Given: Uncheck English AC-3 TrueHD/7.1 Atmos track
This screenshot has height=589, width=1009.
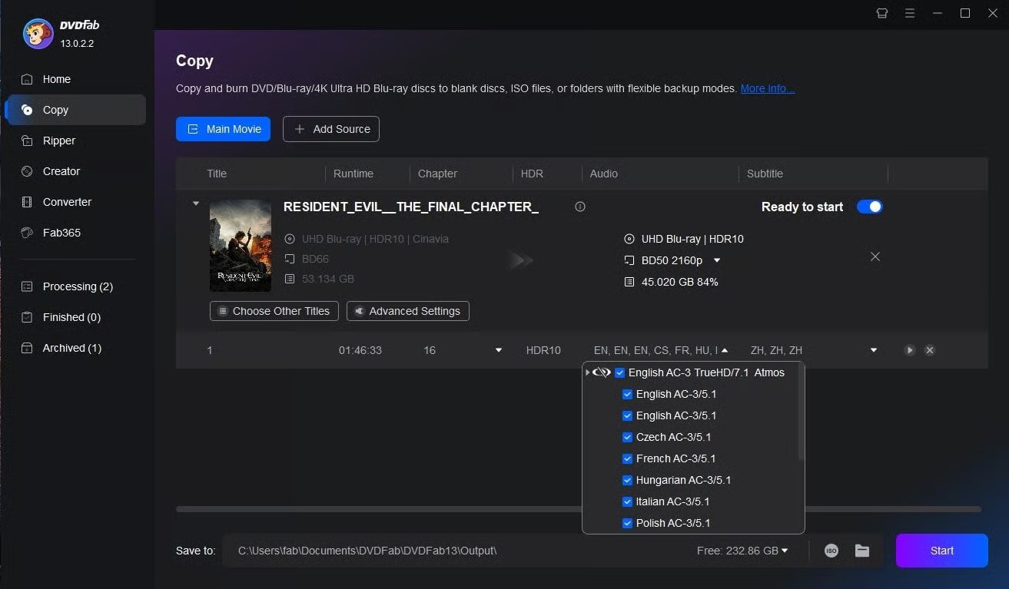Looking at the screenshot, I should pyautogui.click(x=620, y=372).
